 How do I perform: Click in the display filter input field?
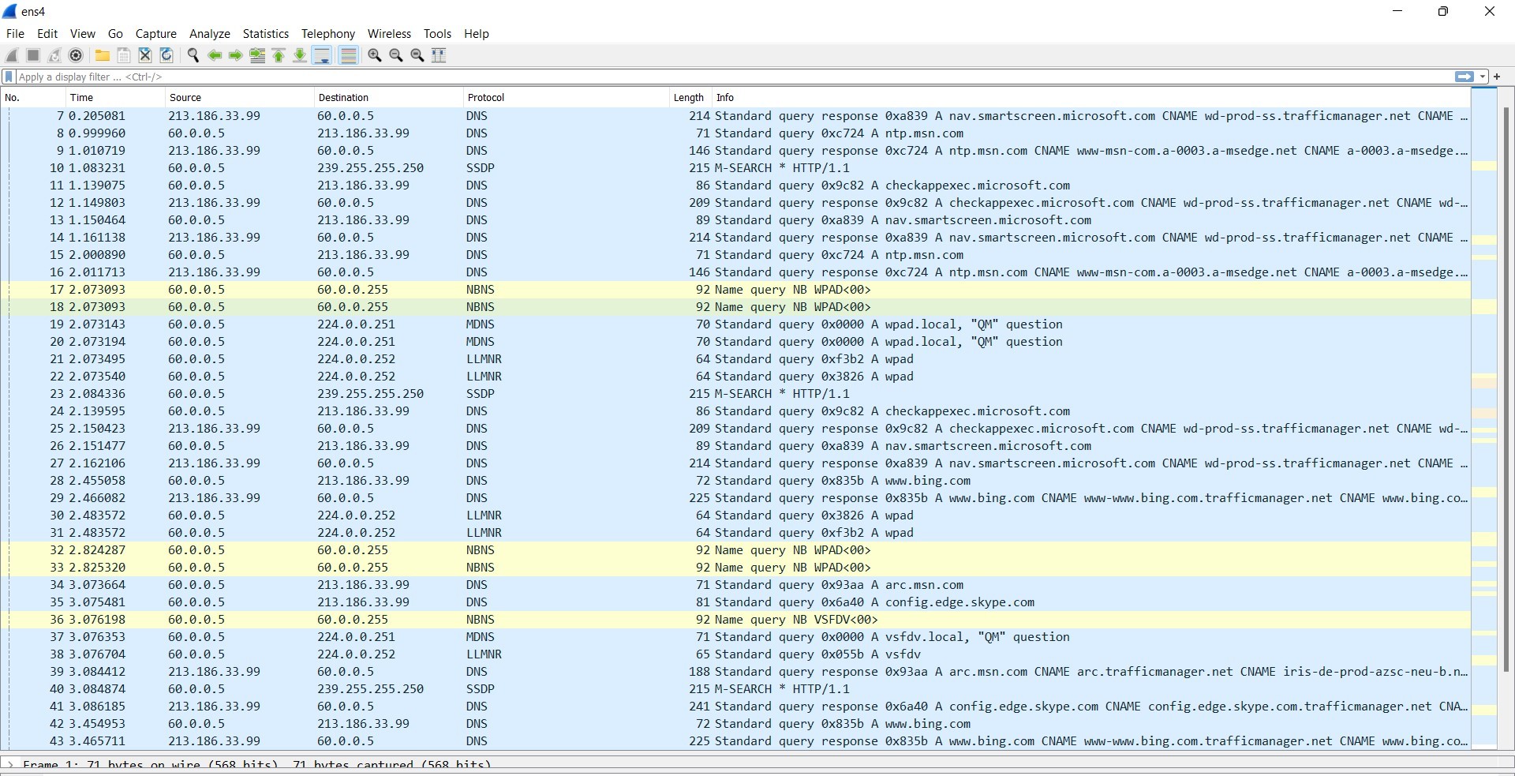(710, 77)
